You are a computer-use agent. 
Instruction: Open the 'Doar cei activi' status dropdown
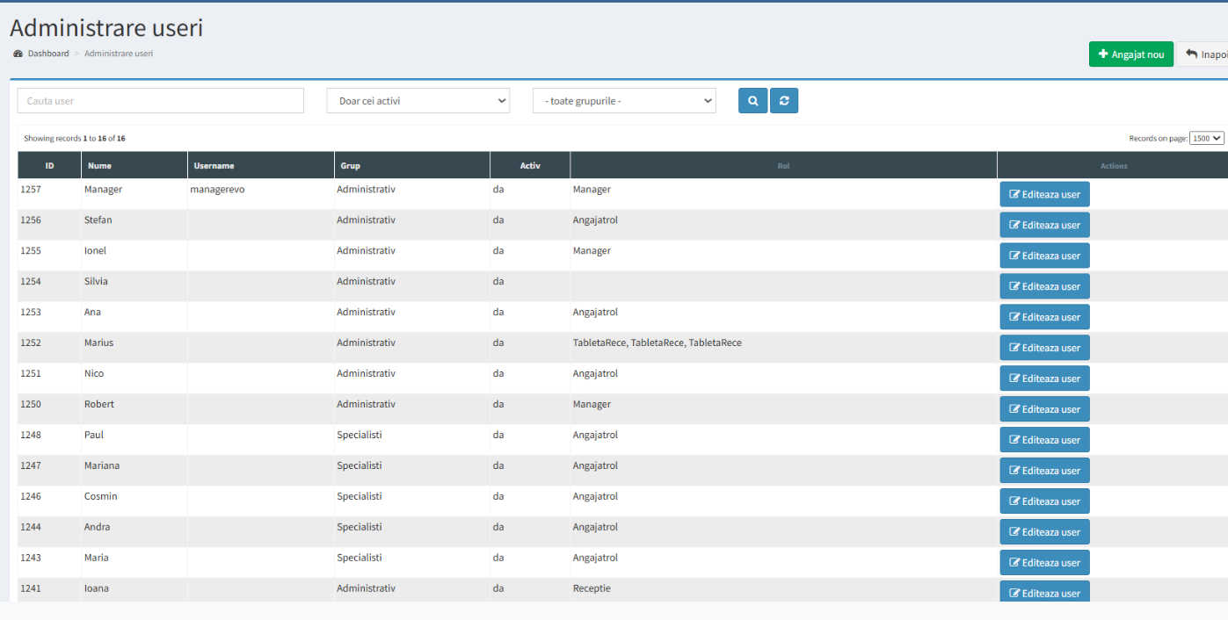418,101
